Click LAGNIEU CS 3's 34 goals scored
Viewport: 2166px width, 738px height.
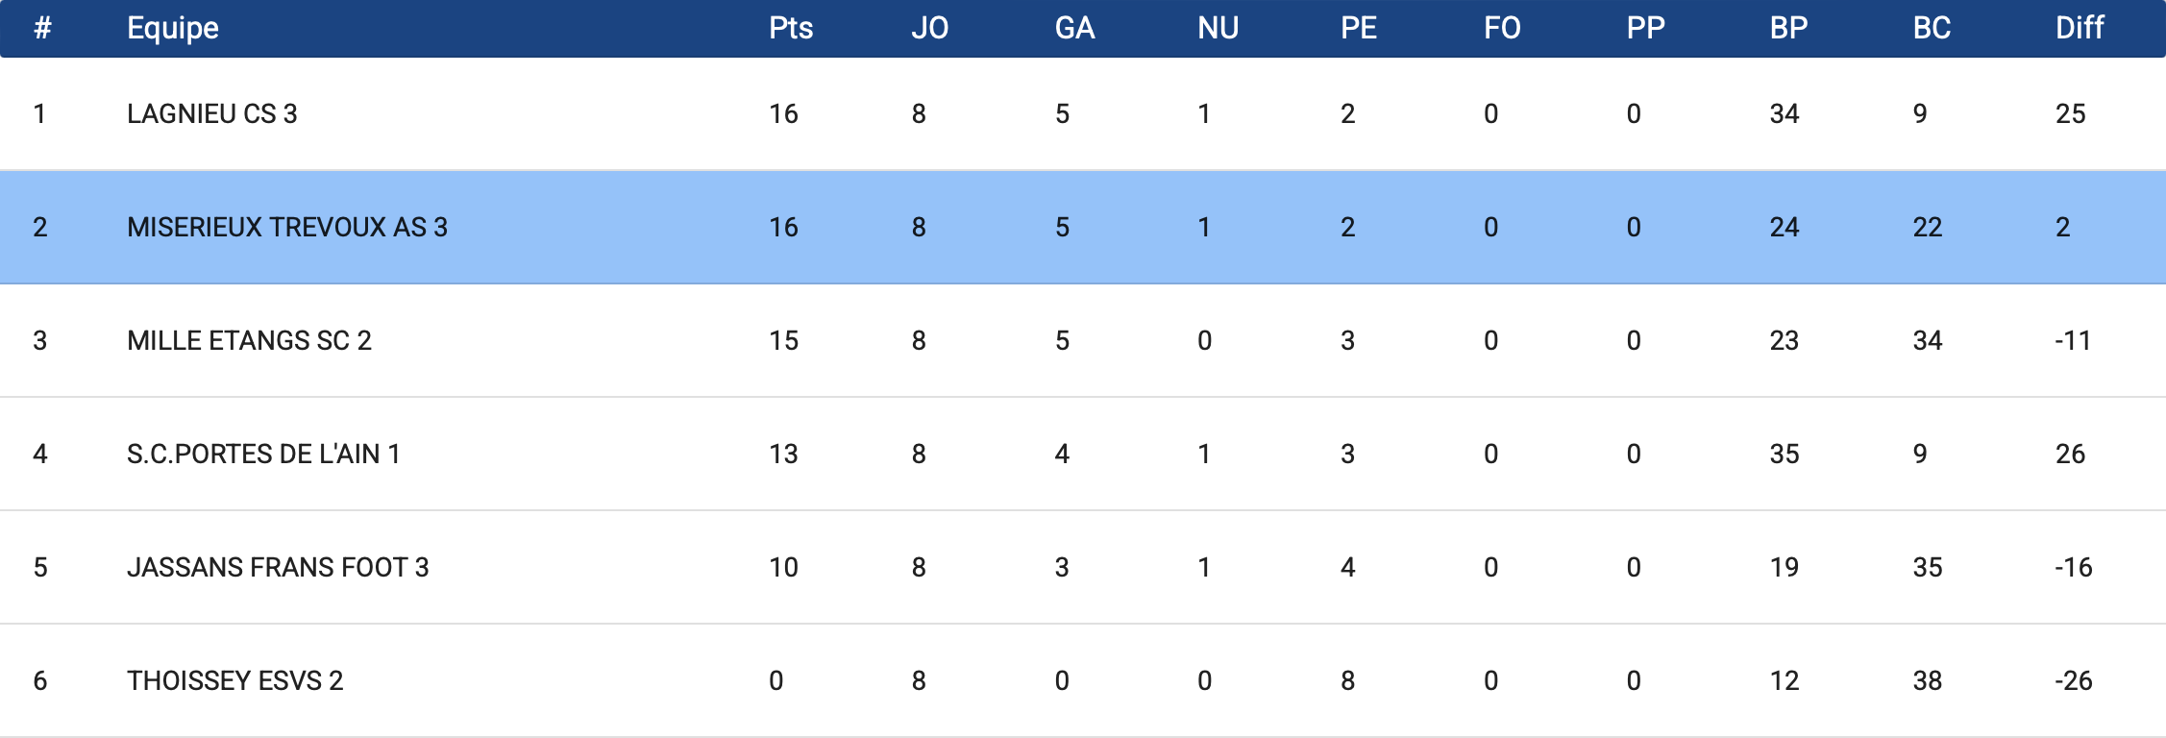click(x=1784, y=113)
